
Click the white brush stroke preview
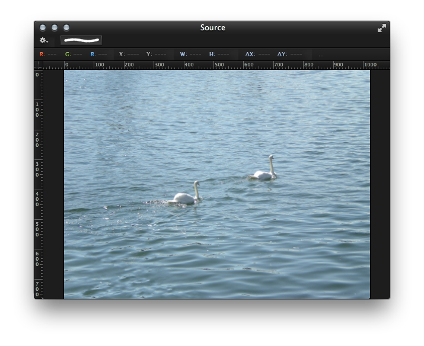81,40
